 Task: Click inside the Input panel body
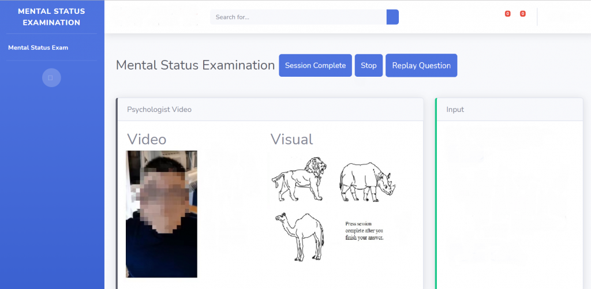[509, 202]
